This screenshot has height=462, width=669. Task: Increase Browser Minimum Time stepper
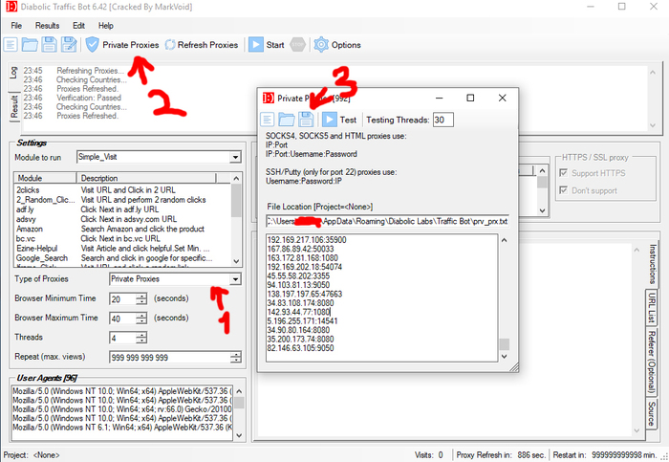tap(141, 296)
